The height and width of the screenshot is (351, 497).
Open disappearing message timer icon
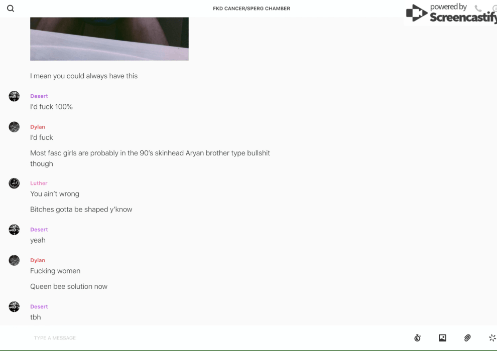pos(418,337)
